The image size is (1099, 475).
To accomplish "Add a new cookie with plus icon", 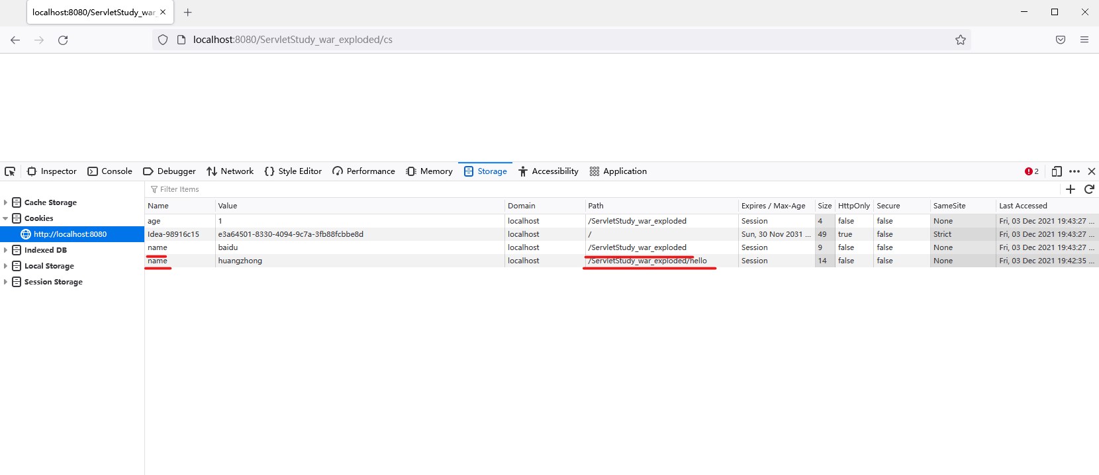I will (x=1071, y=189).
